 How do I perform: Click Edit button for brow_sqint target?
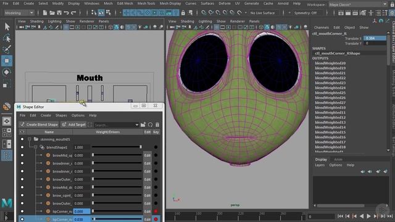pyautogui.click(x=147, y=195)
